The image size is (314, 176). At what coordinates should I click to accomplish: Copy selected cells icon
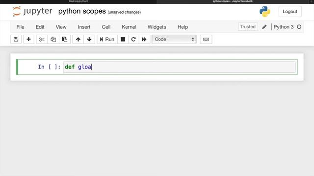(x=53, y=39)
